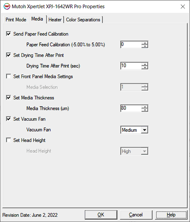Click the Cancel button

136,215
